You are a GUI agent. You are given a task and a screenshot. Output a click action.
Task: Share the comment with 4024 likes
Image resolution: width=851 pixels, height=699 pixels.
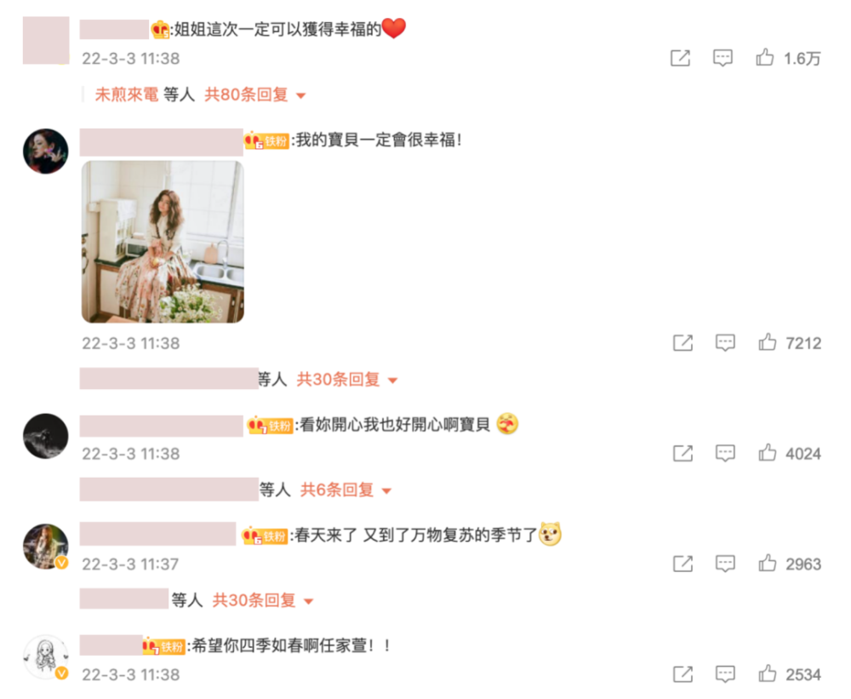683,452
